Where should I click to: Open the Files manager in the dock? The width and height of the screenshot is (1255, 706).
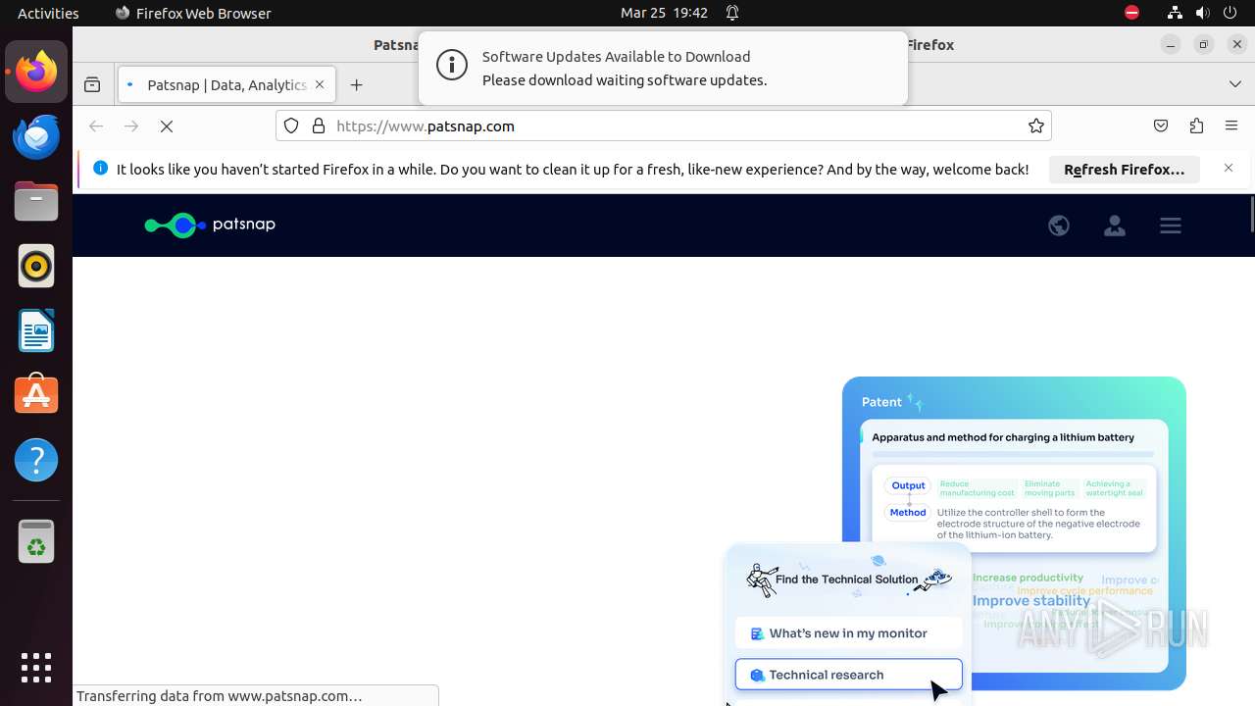(x=36, y=201)
